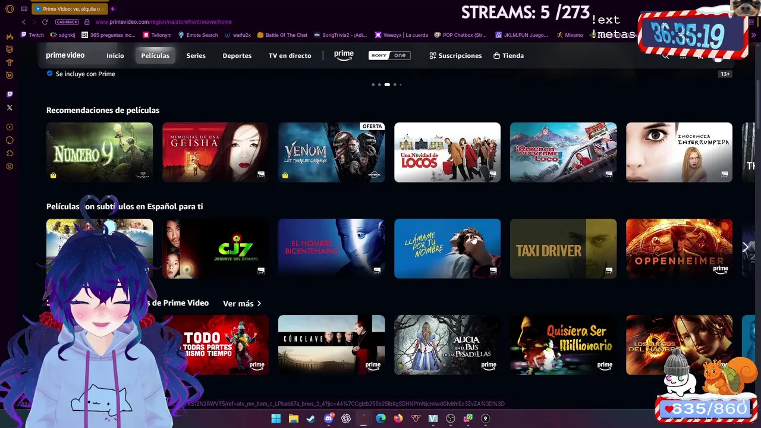Image resolution: width=761 pixels, height=428 pixels.
Task: Open ¿Quieren Volverme Loco? thumbnail
Action: [x=563, y=152]
